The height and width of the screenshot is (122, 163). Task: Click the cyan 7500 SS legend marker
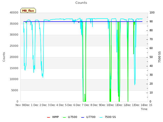click(x=101, y=117)
